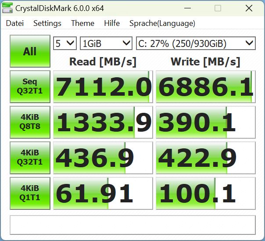Click the Seq read result 7112.0
The image size is (265, 241).
tap(103, 87)
